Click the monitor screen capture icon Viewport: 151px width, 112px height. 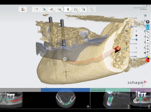(x=148, y=49)
